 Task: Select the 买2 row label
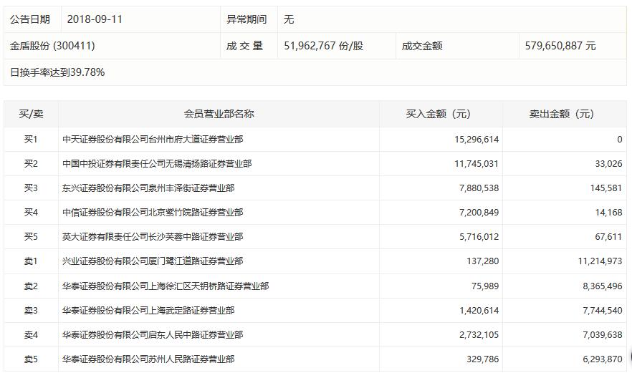(31, 164)
